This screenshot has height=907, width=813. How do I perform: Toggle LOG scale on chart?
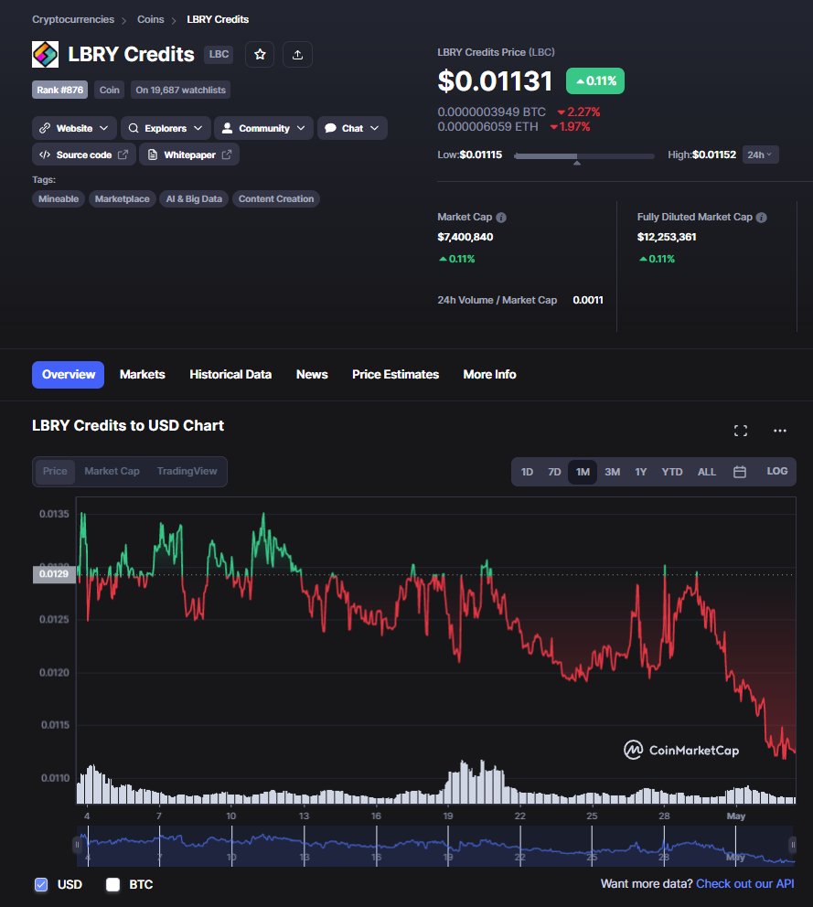click(777, 472)
